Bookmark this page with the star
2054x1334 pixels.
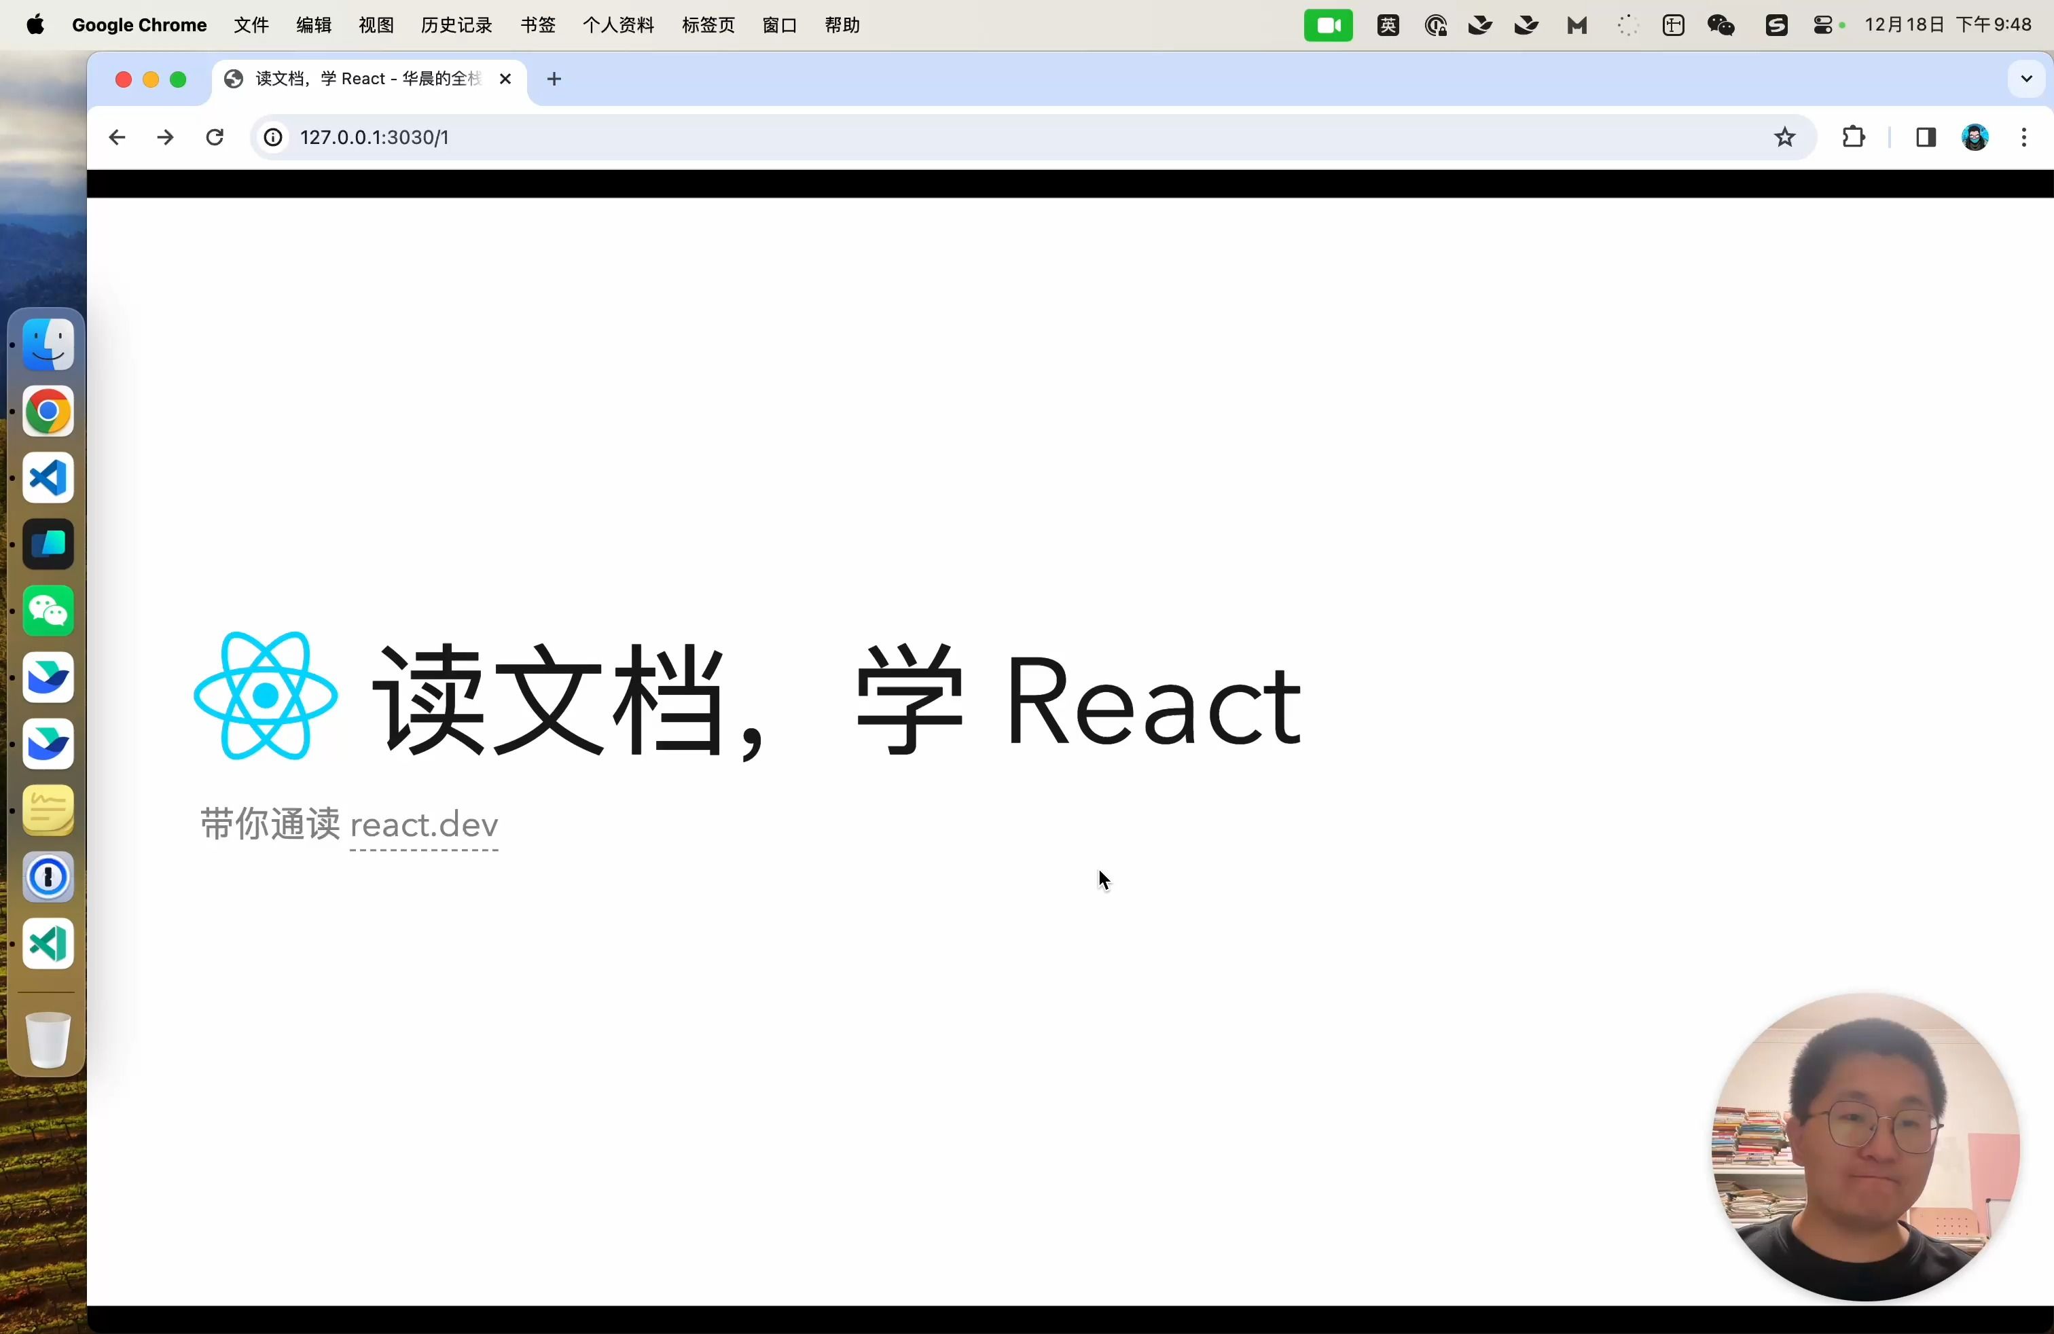tap(1785, 137)
